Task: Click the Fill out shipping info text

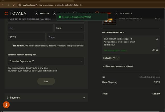Action: (x=149, y=77)
